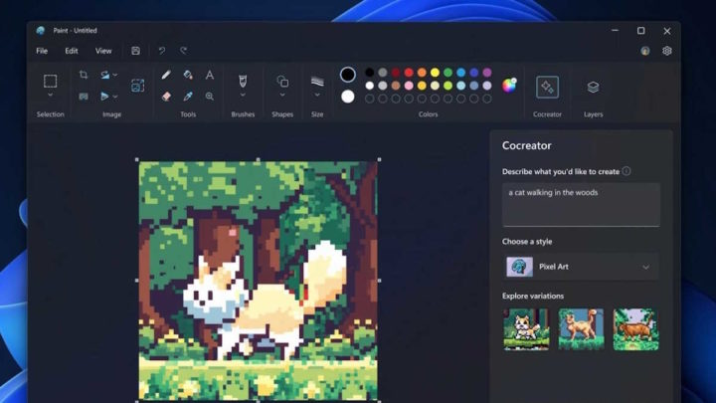
Task: Click the Save icon
Action: [x=135, y=51]
